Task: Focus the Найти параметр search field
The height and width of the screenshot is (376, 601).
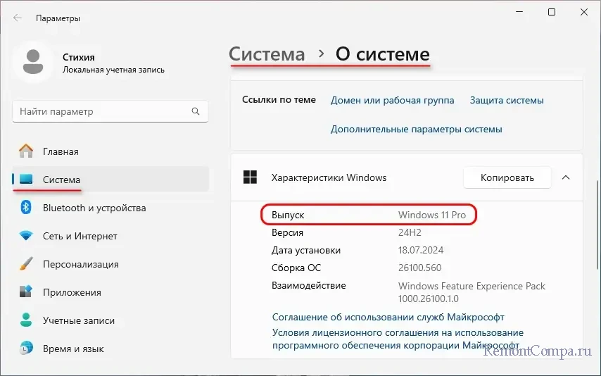Action: click(110, 112)
